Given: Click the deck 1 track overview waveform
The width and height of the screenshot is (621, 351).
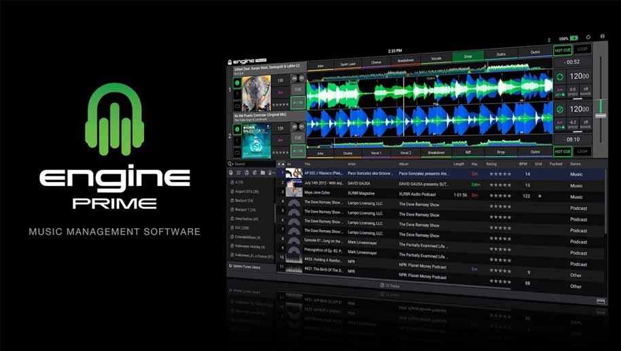Looking at the screenshot, I should coord(429,71).
